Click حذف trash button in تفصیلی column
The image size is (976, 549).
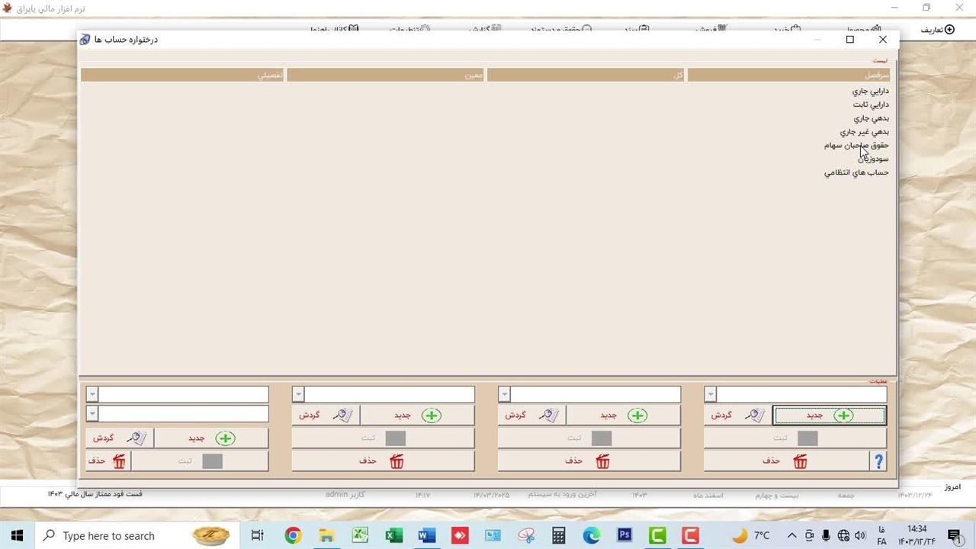(108, 461)
